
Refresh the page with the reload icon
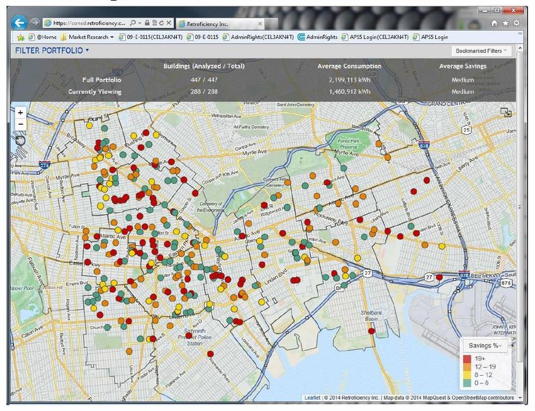point(161,23)
